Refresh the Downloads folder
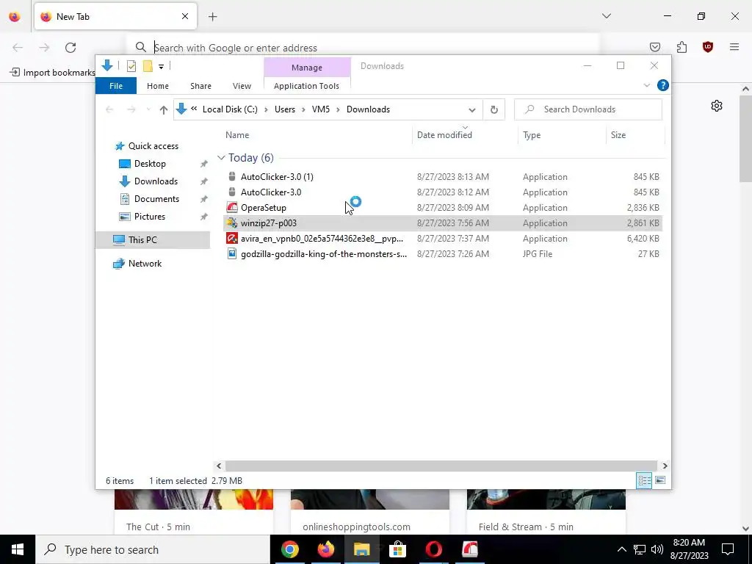The image size is (752, 564). (x=494, y=110)
